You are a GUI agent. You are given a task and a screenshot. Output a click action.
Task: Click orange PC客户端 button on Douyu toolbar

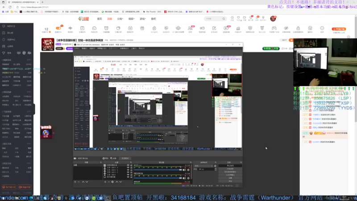[339, 29]
